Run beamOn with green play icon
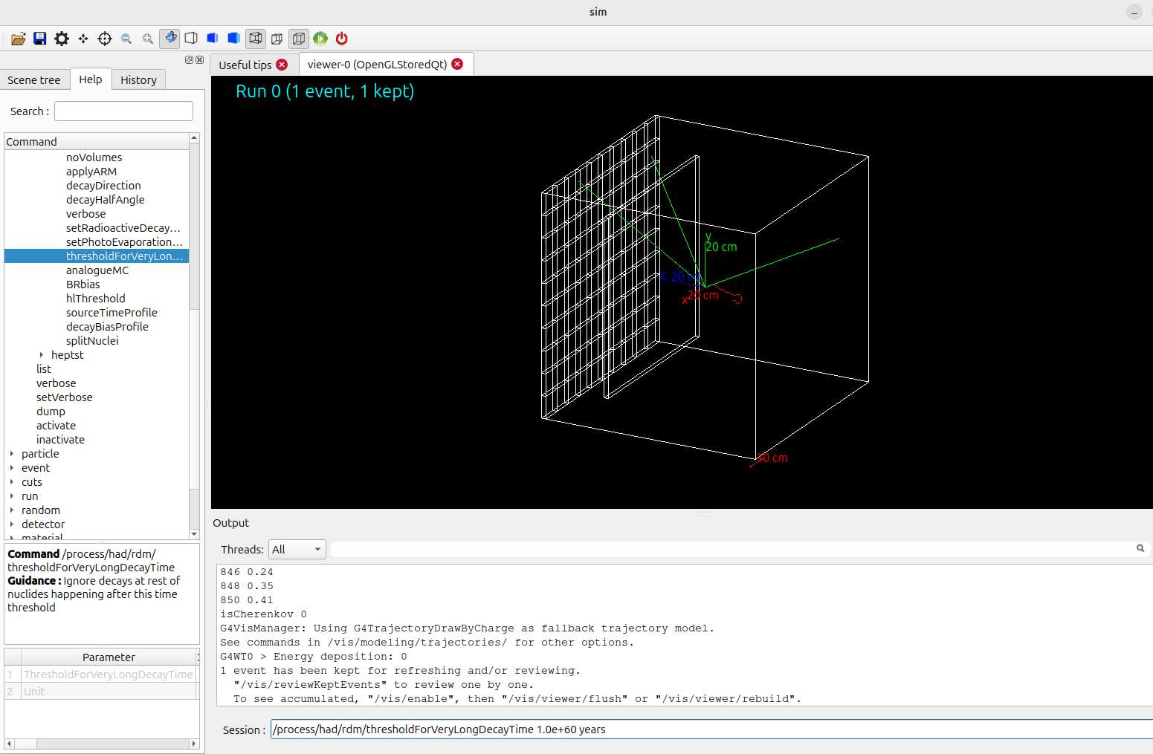This screenshot has height=754, width=1153. [320, 39]
